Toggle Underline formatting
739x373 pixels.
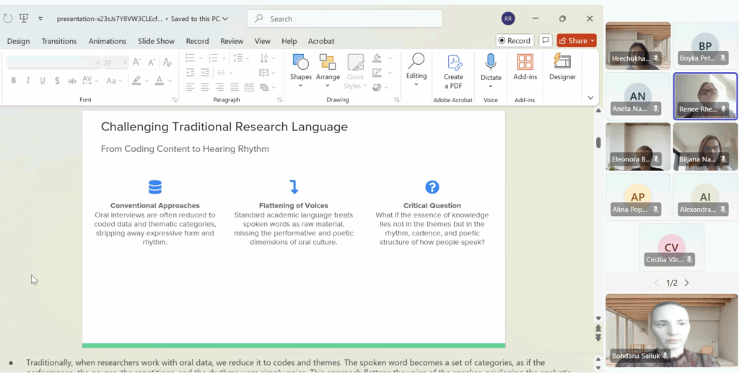[43, 81]
